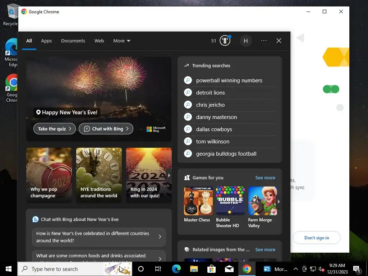368x276 pixels.
Task: Search dallas cowboys trending term
Action: coord(214,129)
